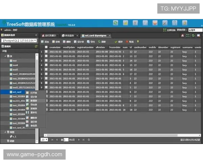
Task: Click 复制 copy row toolbar button
Action: click(x=56, y=42)
